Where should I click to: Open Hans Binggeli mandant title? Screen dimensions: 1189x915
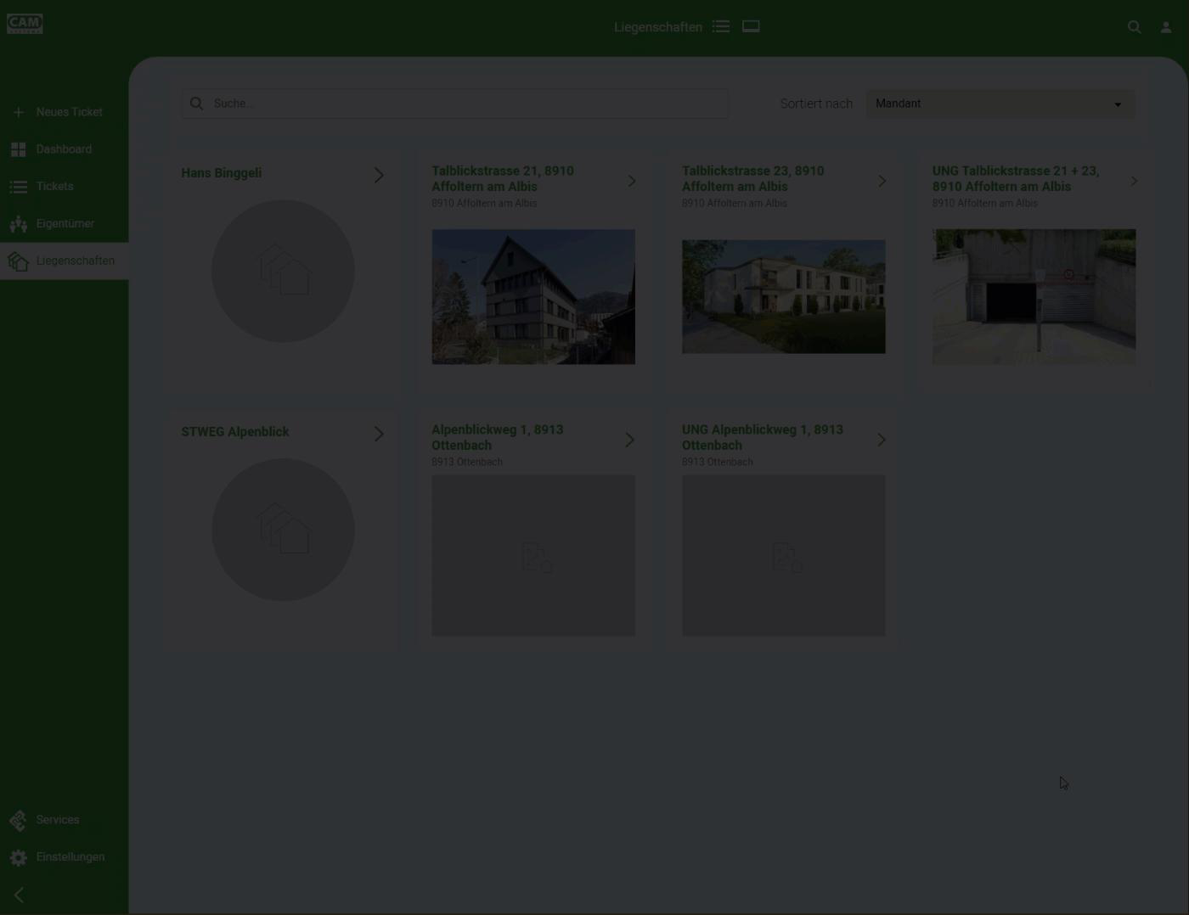(222, 173)
